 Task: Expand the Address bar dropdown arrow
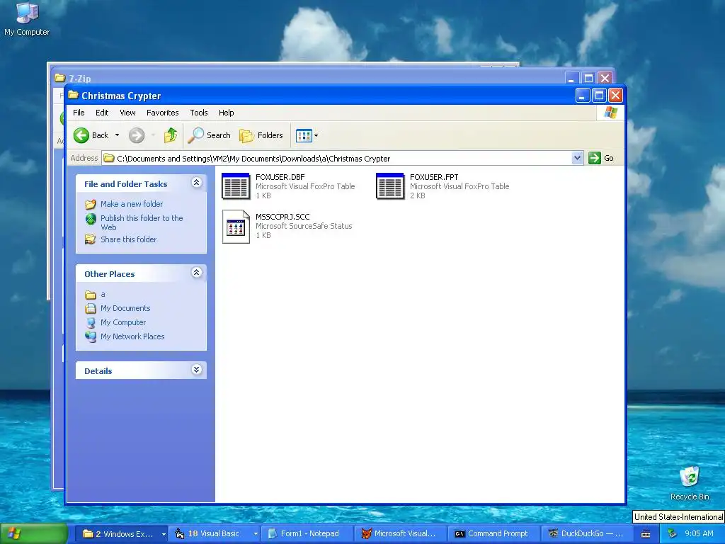[577, 158]
